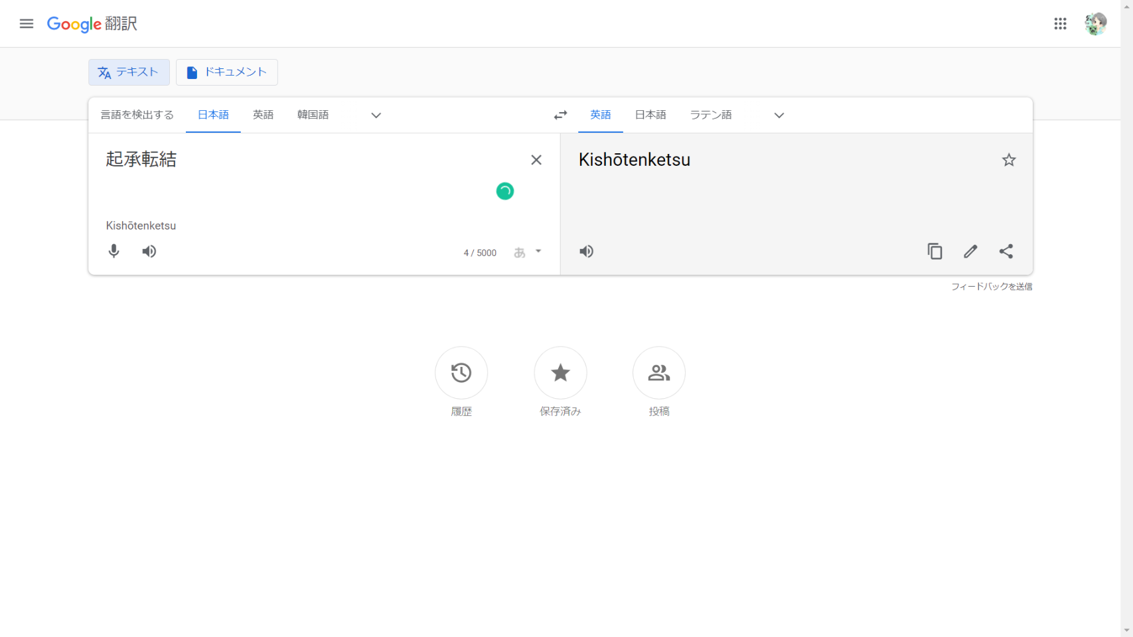Listen to the source text pronunciation
This screenshot has width=1133, height=637.
(149, 251)
